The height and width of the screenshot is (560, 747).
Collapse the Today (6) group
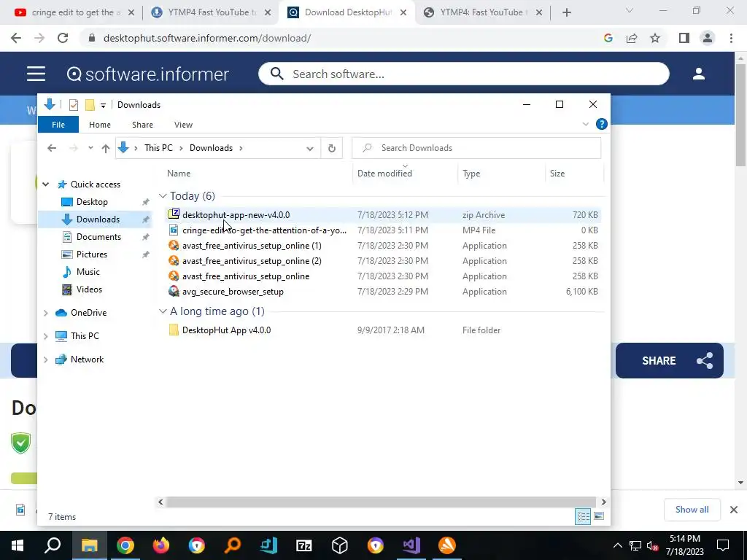163,195
